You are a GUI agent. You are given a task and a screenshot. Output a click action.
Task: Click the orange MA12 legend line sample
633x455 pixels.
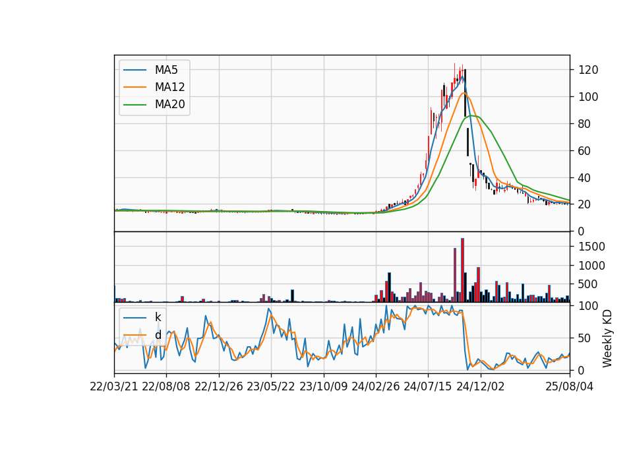(135, 87)
